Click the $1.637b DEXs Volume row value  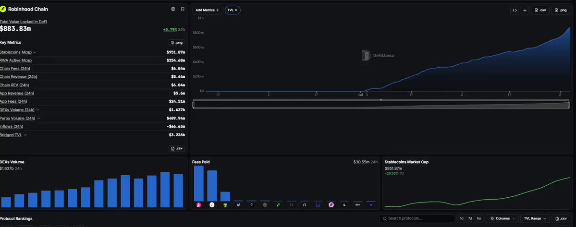pos(177,110)
